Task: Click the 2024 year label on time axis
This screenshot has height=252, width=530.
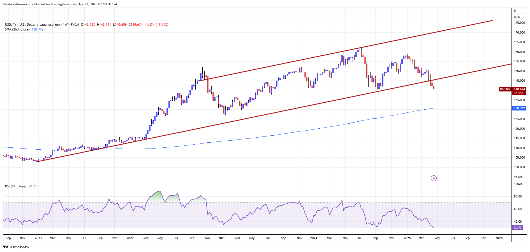Action: [314, 238]
